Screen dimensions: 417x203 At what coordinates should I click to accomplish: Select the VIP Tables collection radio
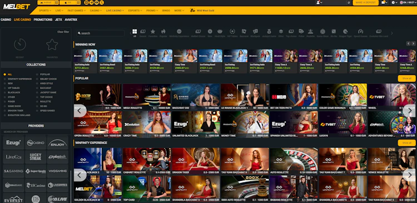coord(5,88)
